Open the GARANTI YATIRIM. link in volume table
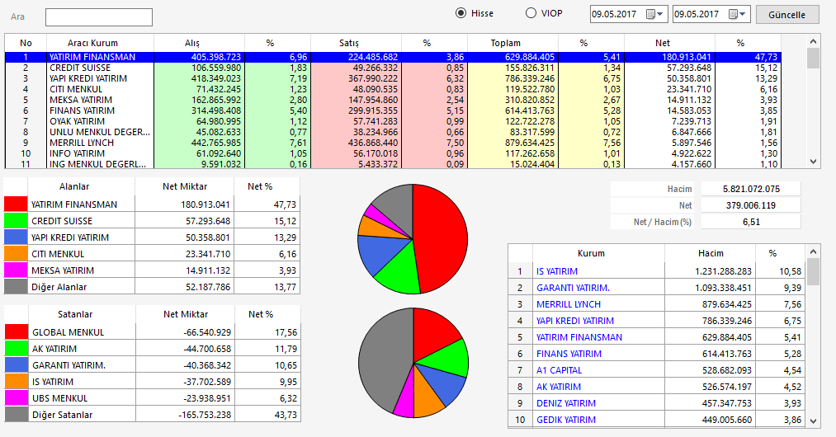The height and width of the screenshot is (437, 836). tap(573, 288)
